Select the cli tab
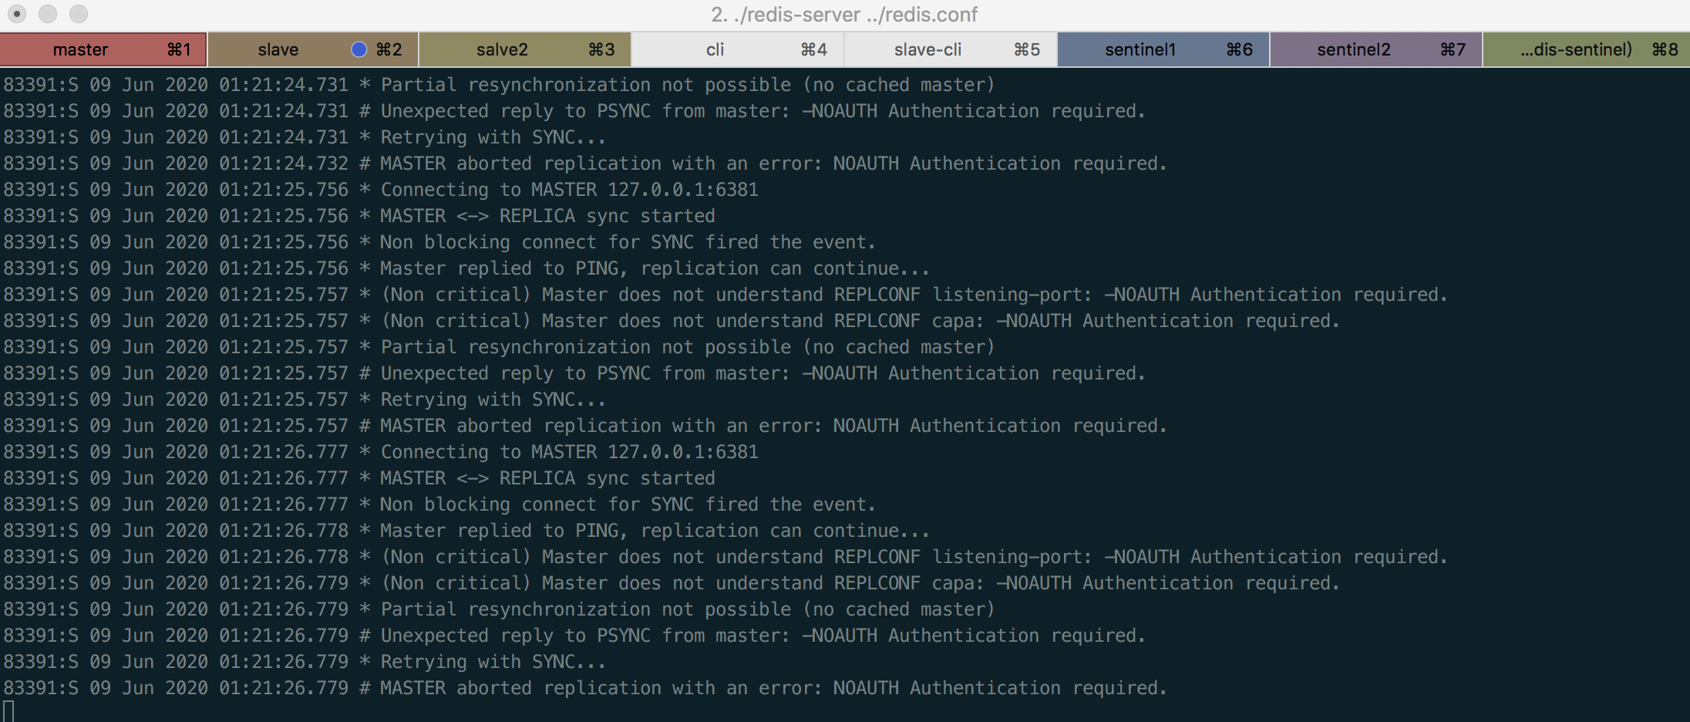 [738, 49]
